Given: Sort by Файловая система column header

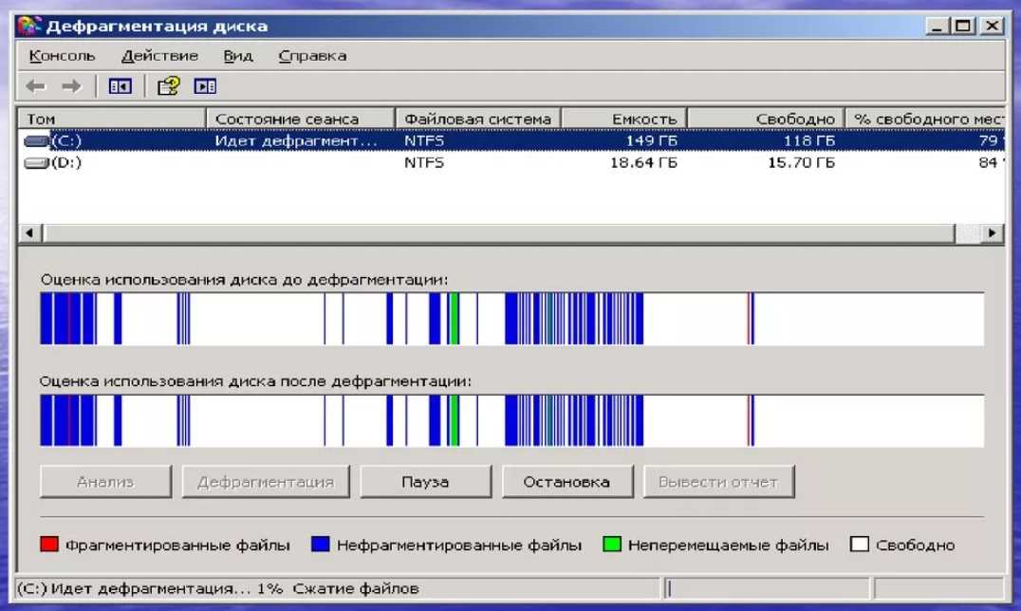Looking at the screenshot, I should [477, 119].
